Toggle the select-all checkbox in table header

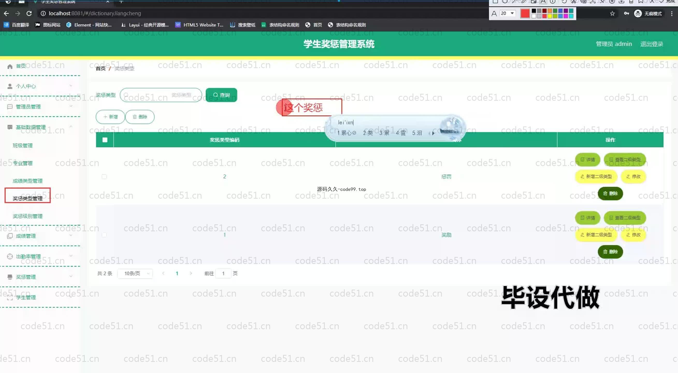pos(105,140)
